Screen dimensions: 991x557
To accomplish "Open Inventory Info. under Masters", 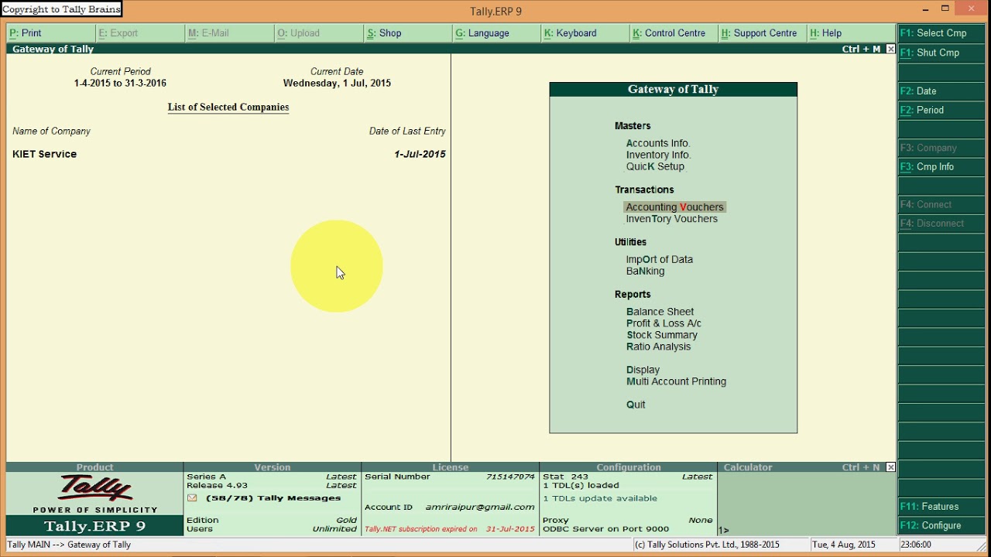I will coord(658,155).
